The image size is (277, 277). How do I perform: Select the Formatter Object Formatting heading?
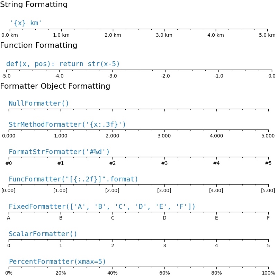(x=55, y=86)
